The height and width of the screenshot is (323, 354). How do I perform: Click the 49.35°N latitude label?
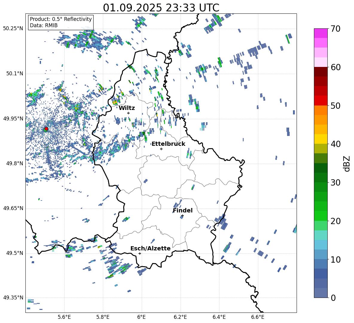pos(13,298)
